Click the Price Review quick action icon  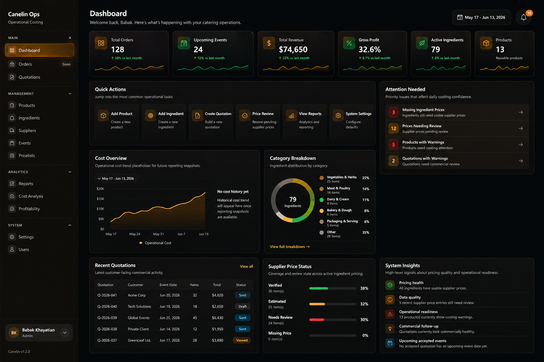(x=245, y=115)
